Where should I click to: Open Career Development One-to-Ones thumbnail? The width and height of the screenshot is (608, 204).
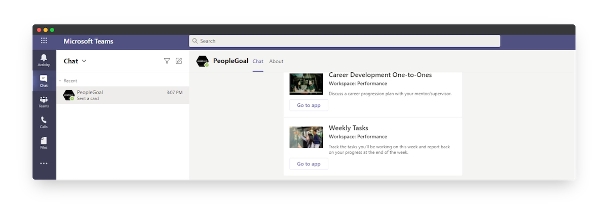click(x=306, y=84)
